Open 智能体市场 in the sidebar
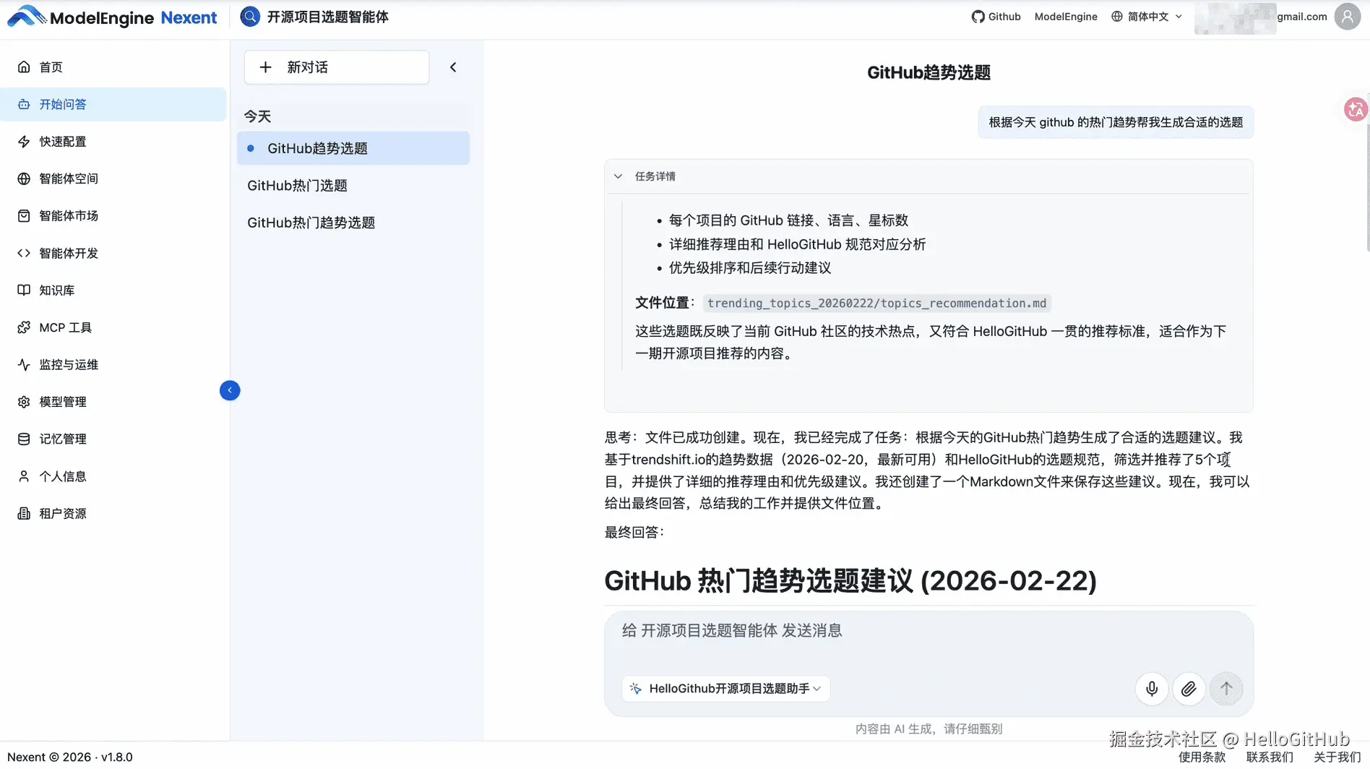Viewport: 1370px width, 769px height. pos(113,215)
